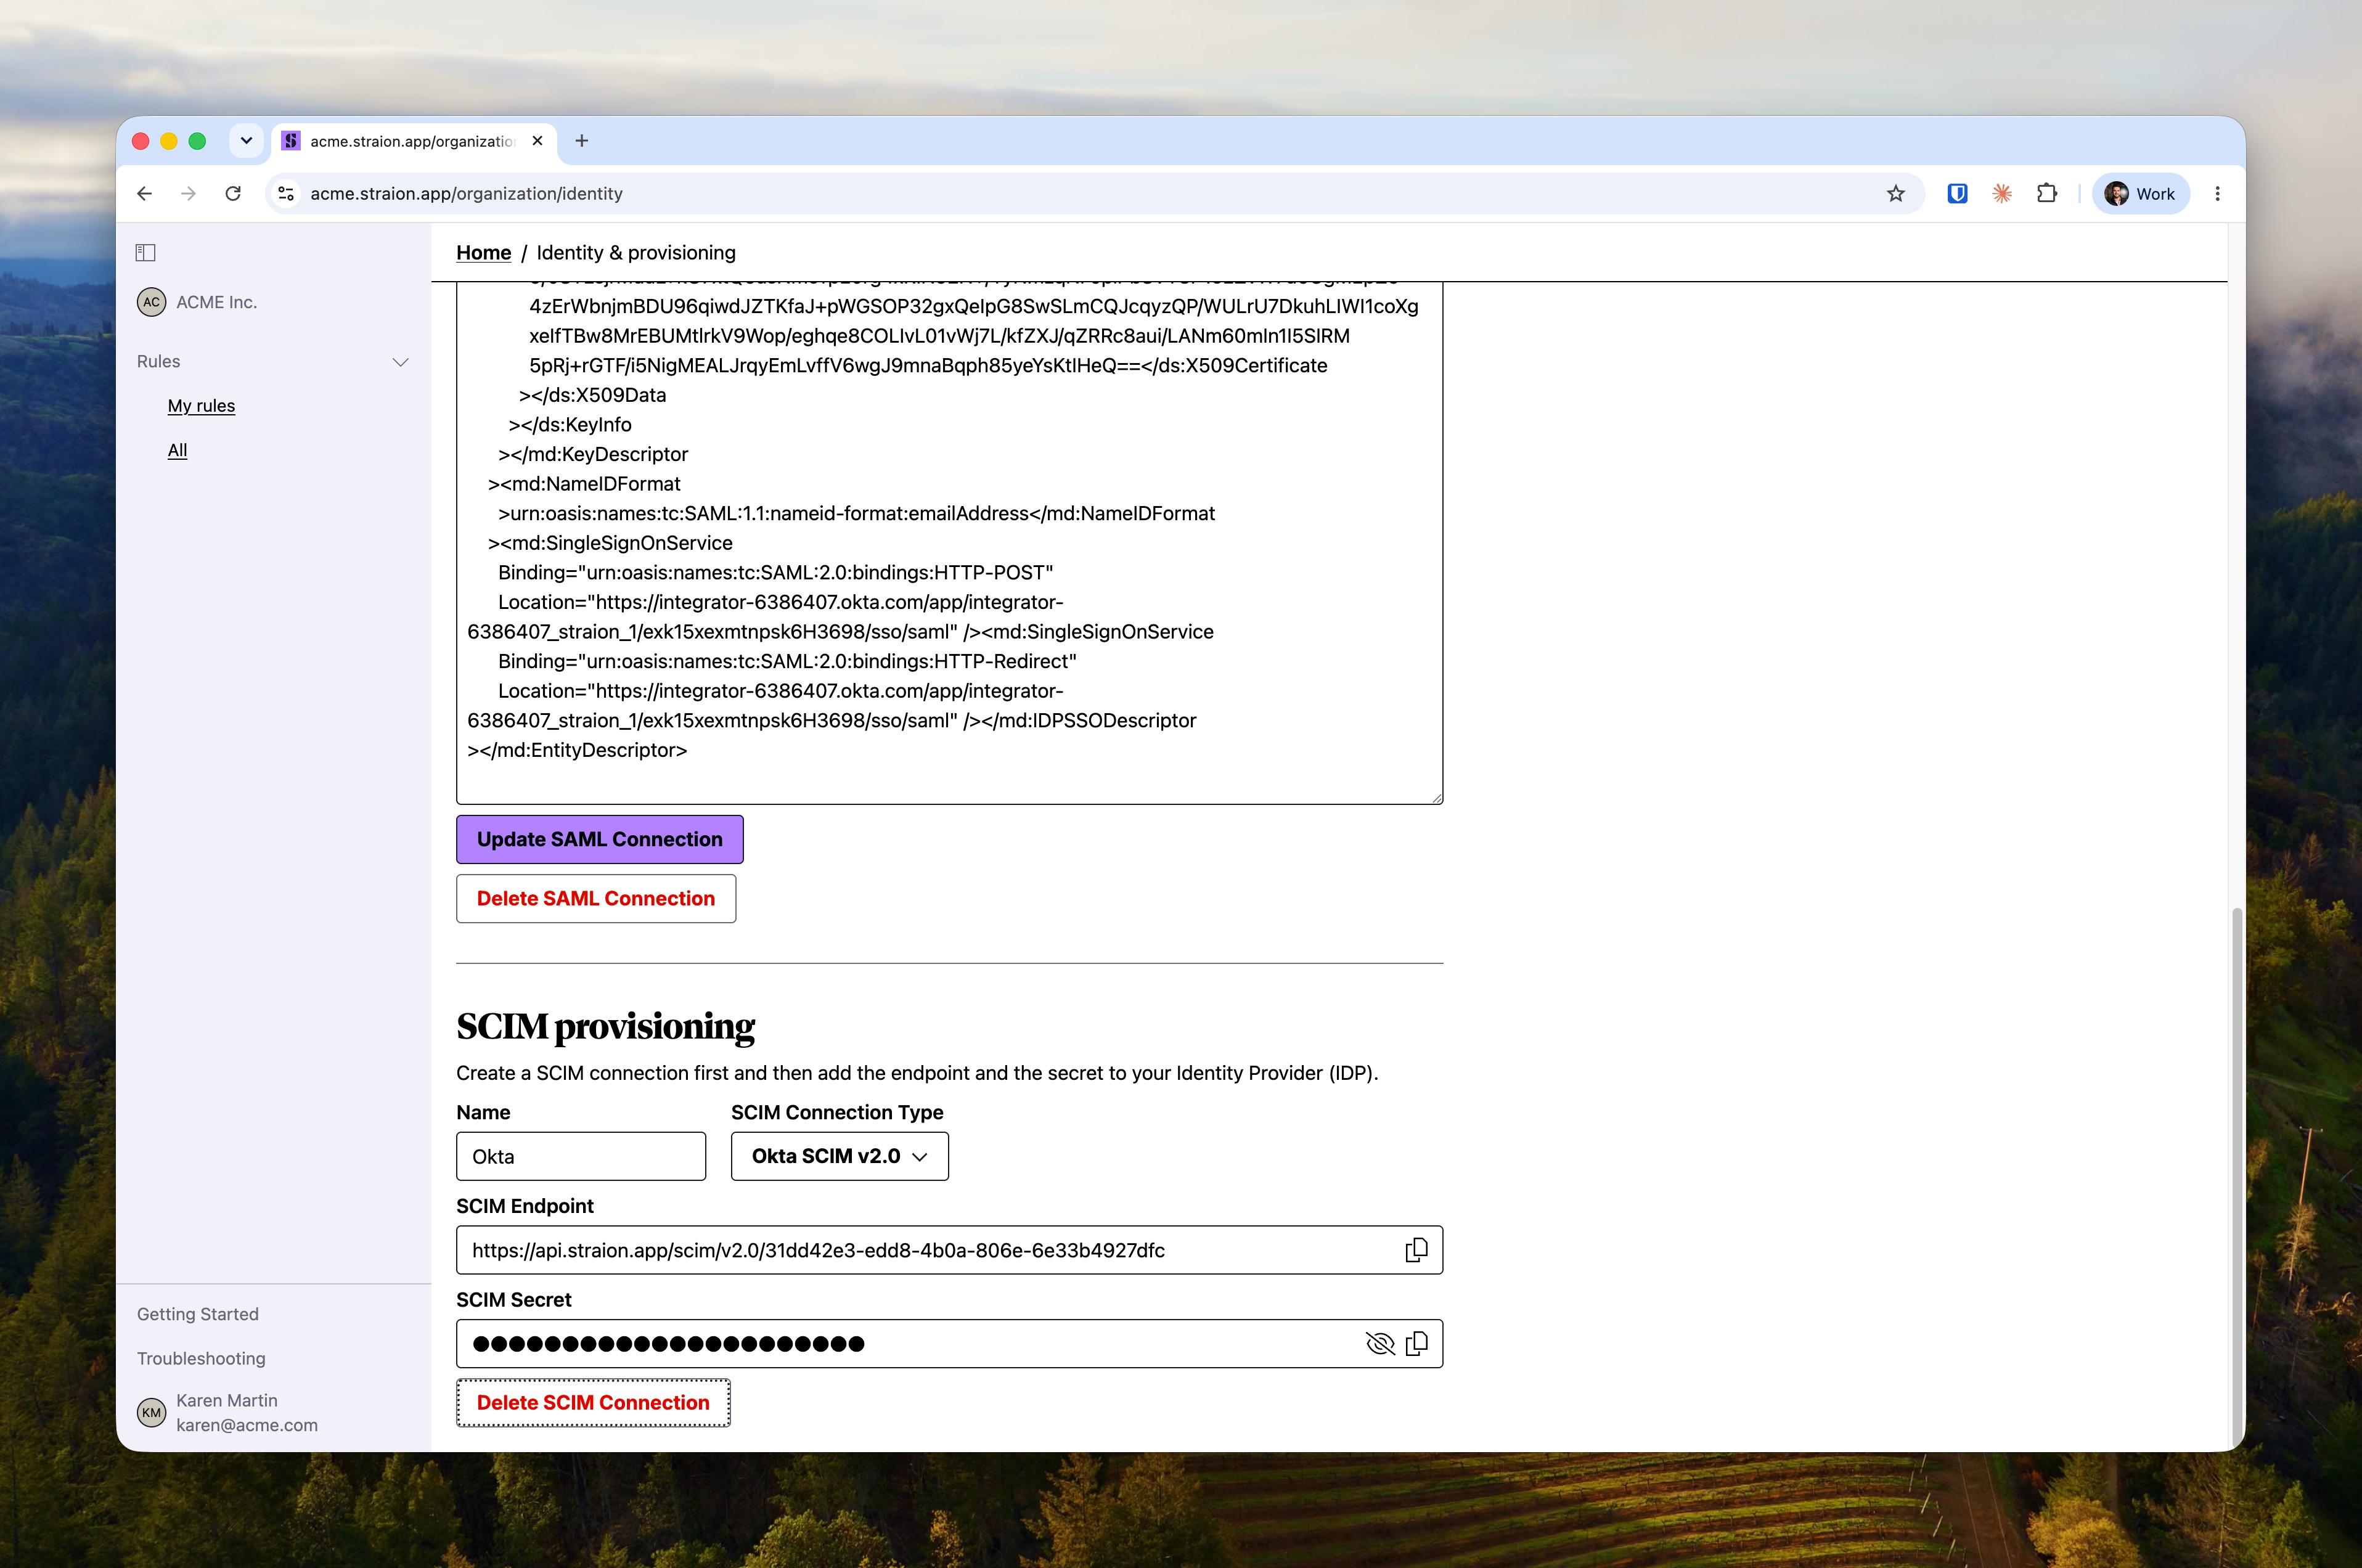Viewport: 2362px width, 1568px height.
Task: Open a new browser tab
Action: (x=582, y=141)
